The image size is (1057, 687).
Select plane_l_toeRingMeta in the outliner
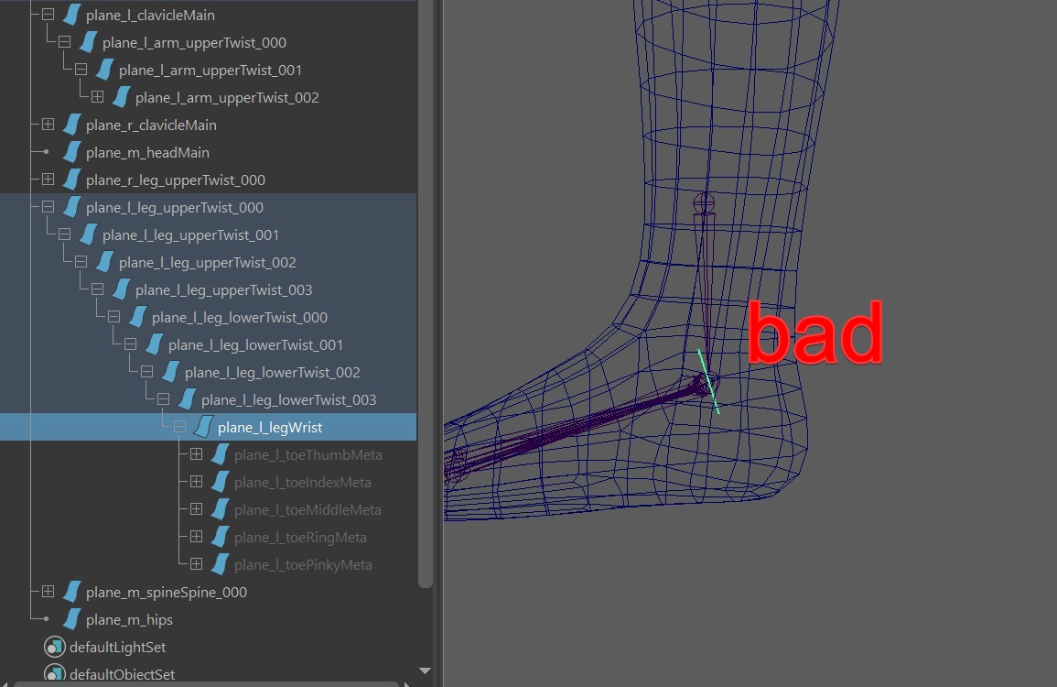pyautogui.click(x=300, y=538)
